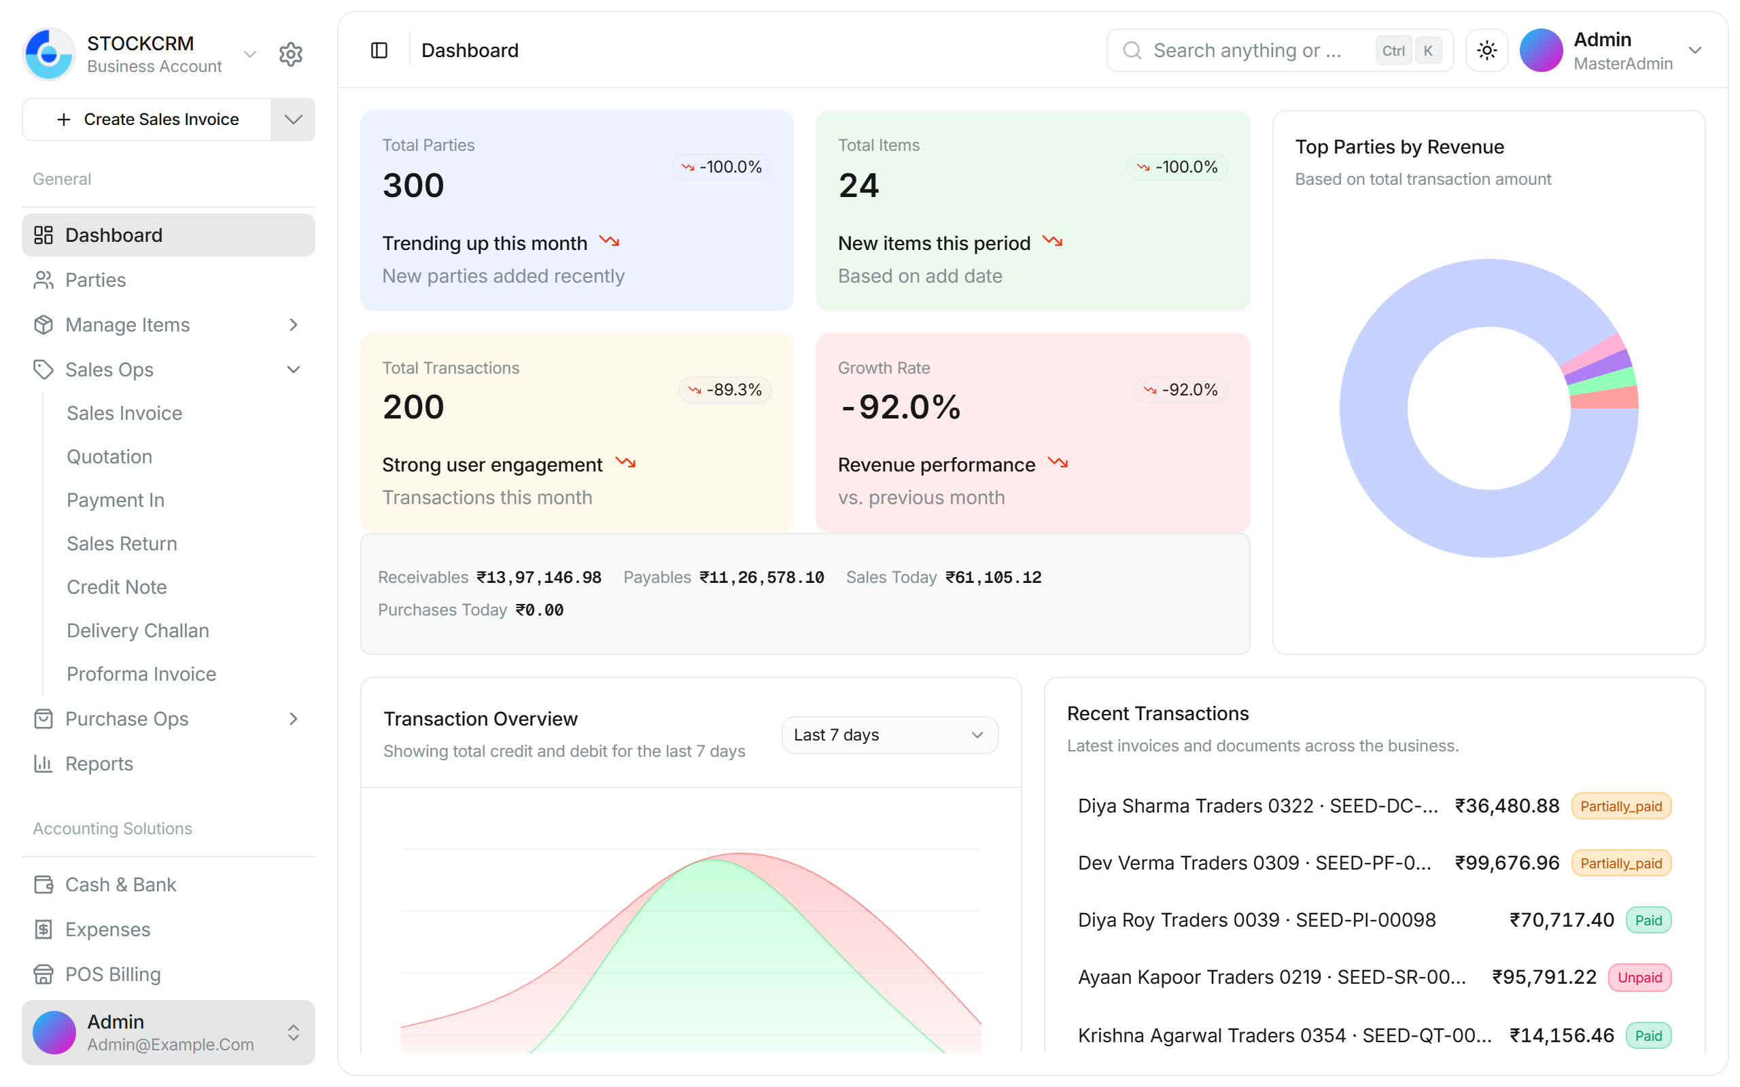Open Sales Return submenu item

[122, 543]
